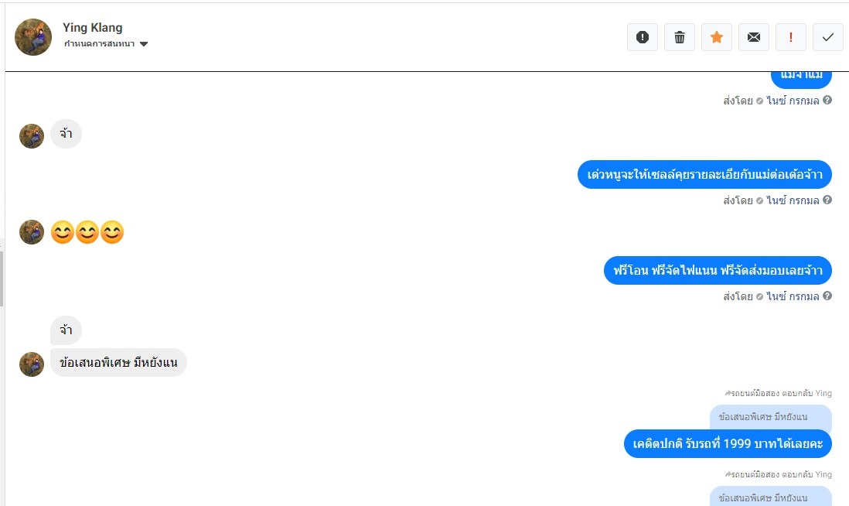This screenshot has width=849, height=506.
Task: Select the 'เคดิตปกติ รับรถที่ 1999' message bubble
Action: tap(728, 444)
